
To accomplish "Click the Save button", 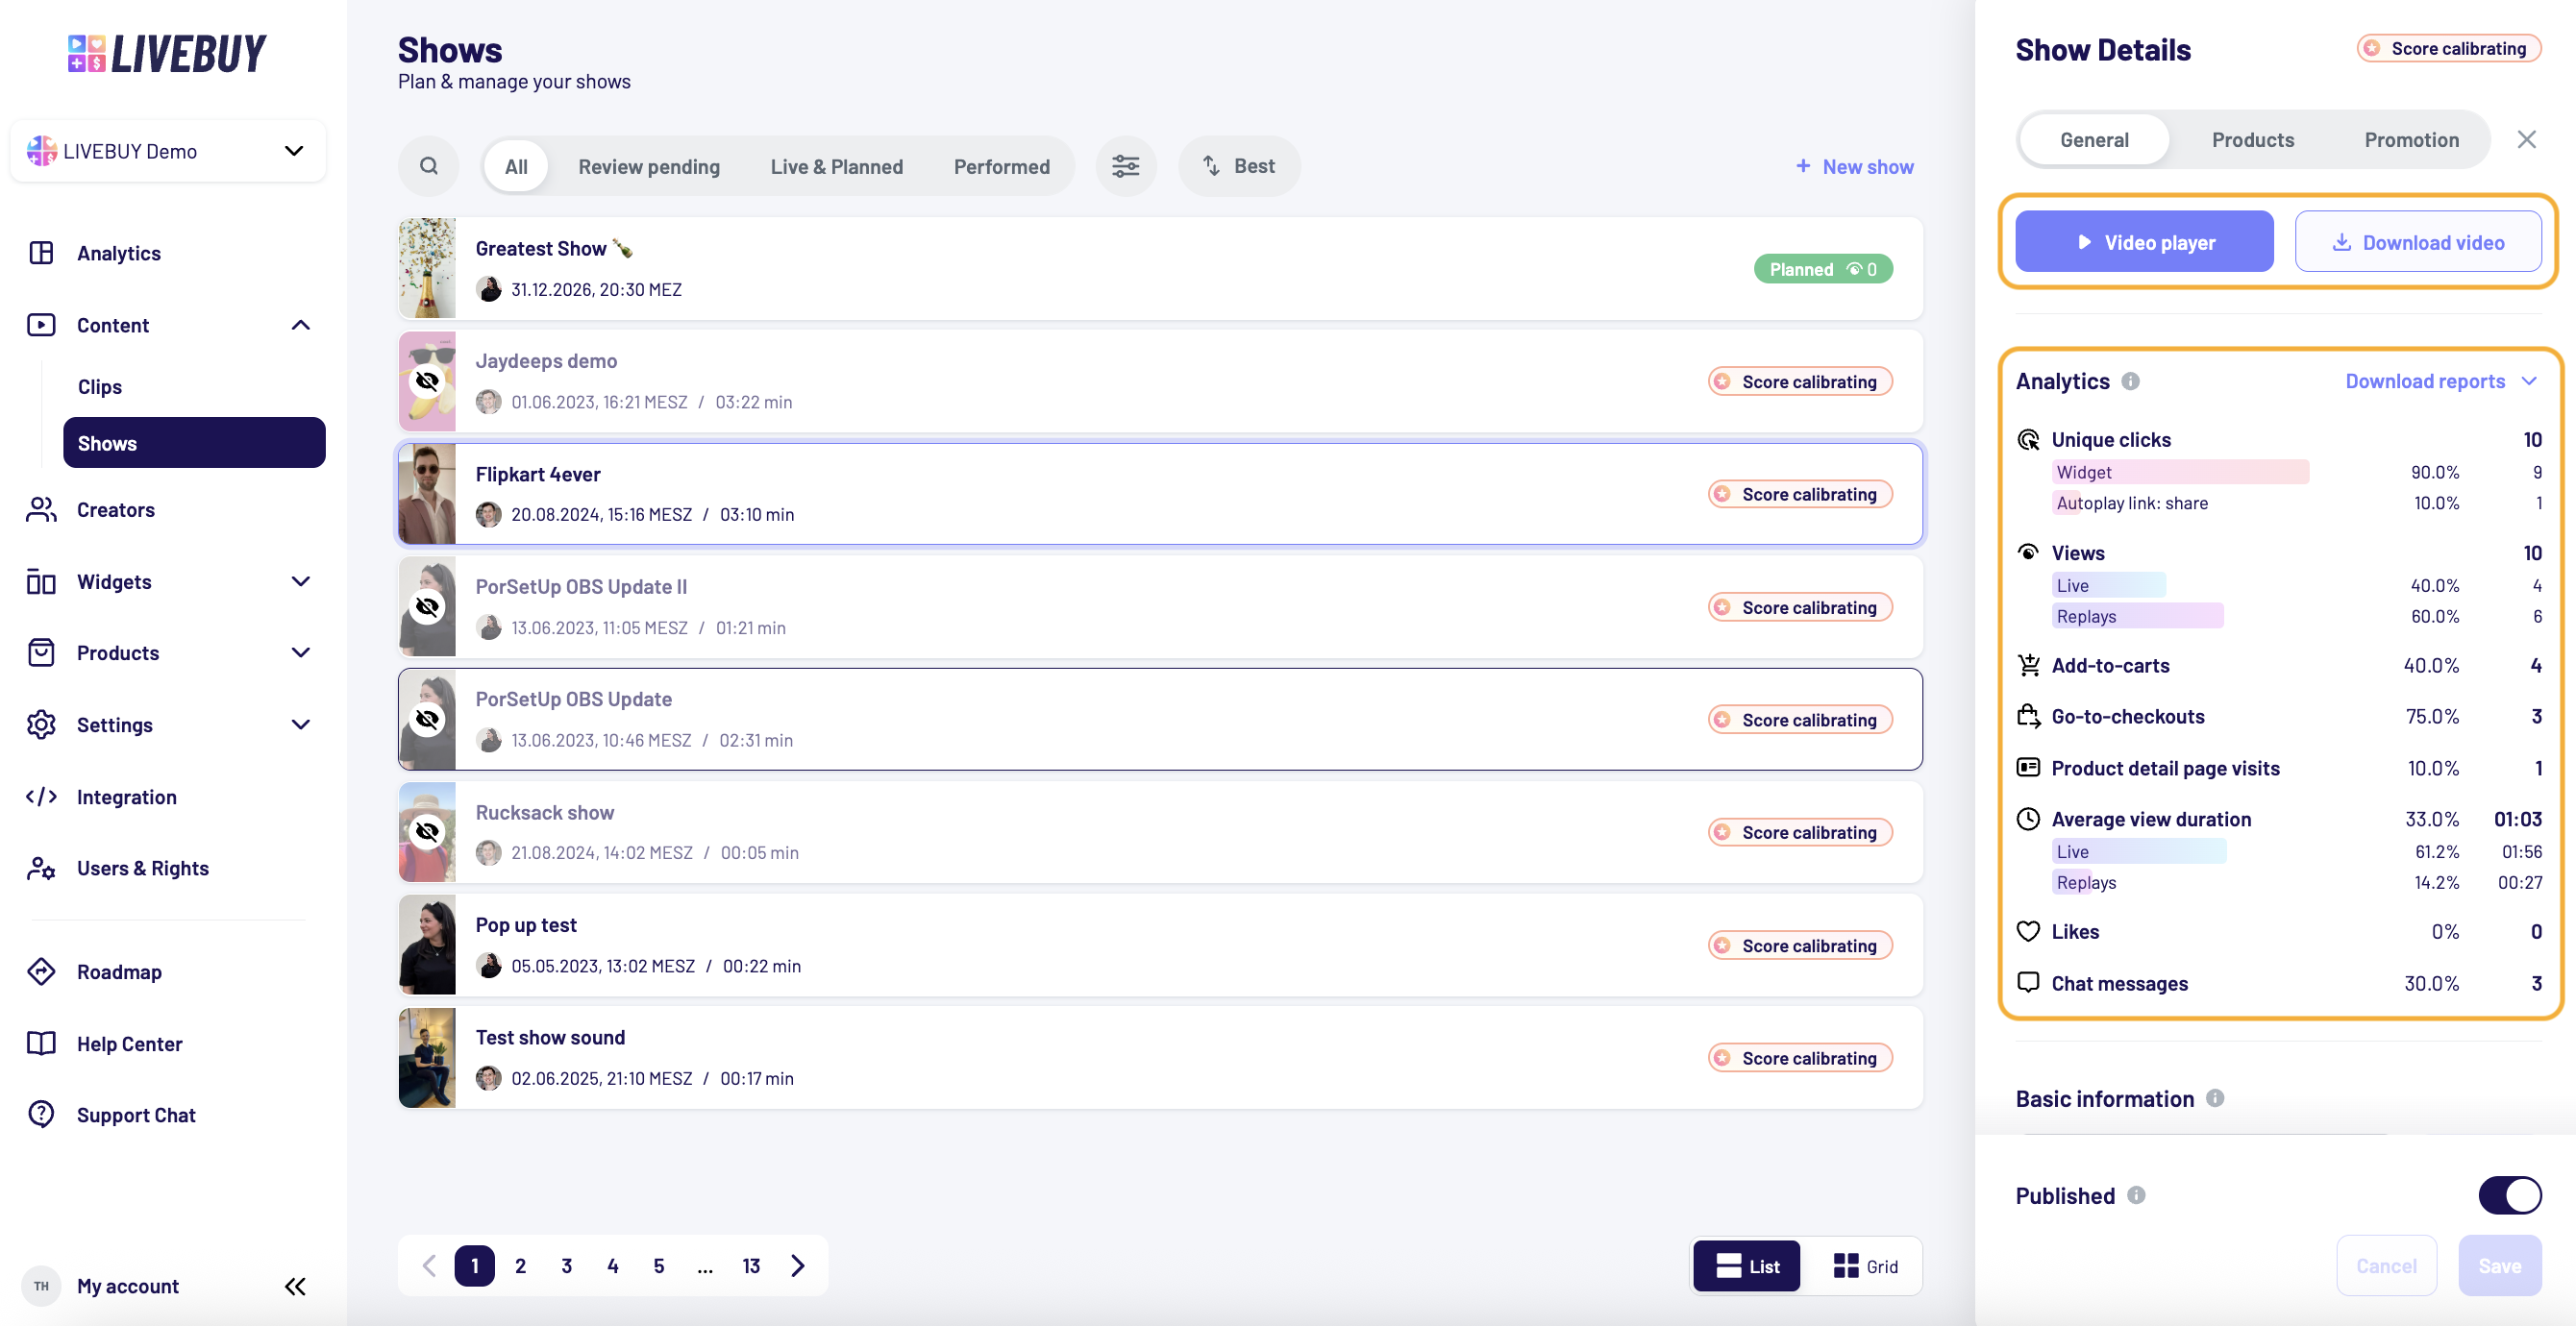I will (2499, 1266).
